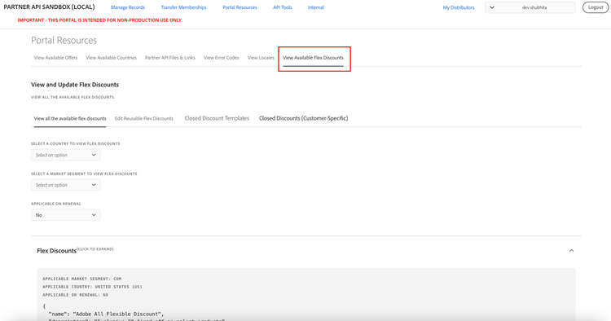The width and height of the screenshot is (611, 321).
Task: Open Partner API Files & Links tab
Action: click(170, 58)
